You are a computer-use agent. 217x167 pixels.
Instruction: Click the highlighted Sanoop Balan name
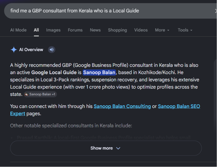pyautogui.click(x=99, y=73)
